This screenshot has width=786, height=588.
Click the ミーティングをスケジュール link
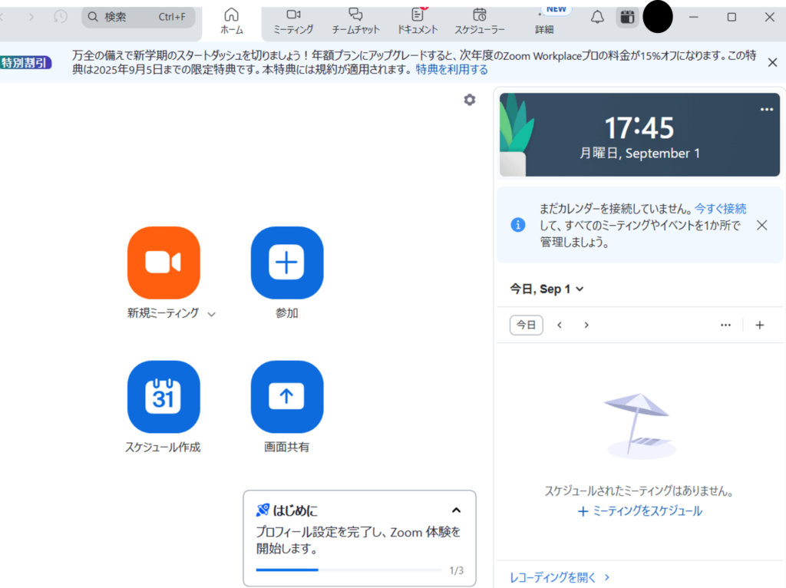(639, 511)
